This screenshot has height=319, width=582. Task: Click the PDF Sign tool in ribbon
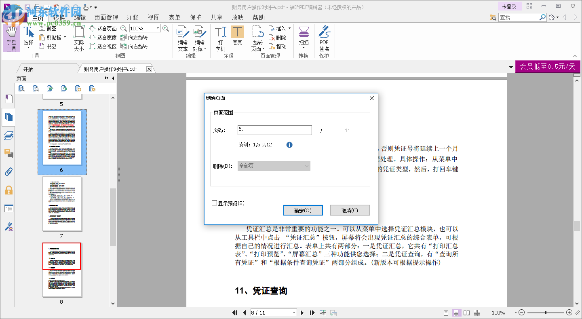pyautogui.click(x=324, y=38)
